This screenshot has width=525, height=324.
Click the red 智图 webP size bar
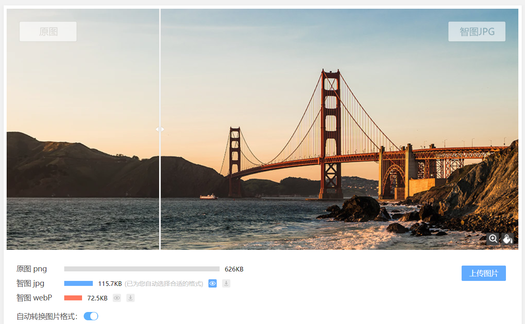coord(73,298)
